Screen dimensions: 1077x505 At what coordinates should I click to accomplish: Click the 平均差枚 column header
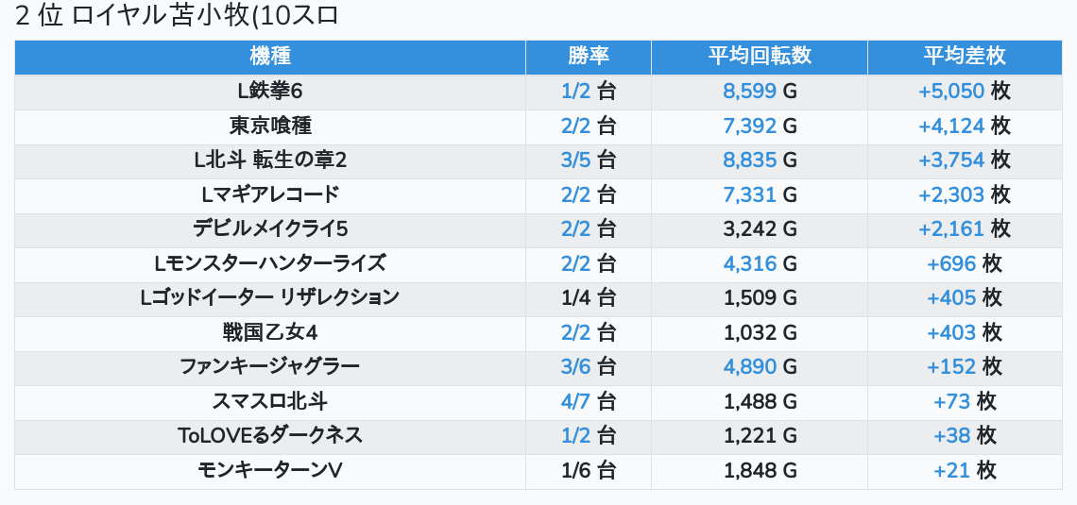[x=964, y=57]
